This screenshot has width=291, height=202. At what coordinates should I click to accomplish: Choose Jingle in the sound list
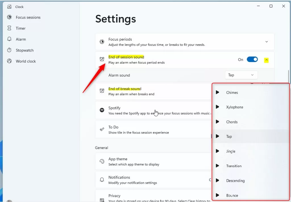coord(231,151)
